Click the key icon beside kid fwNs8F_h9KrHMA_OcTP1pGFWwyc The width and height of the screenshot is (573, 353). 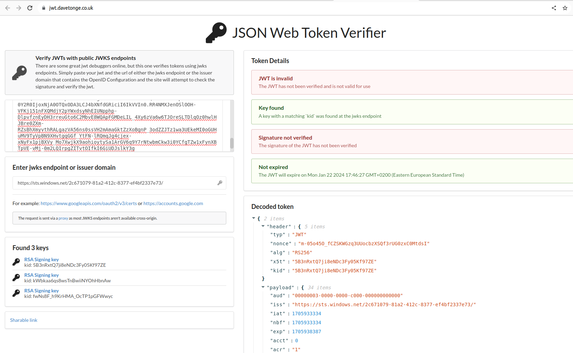[x=16, y=293]
